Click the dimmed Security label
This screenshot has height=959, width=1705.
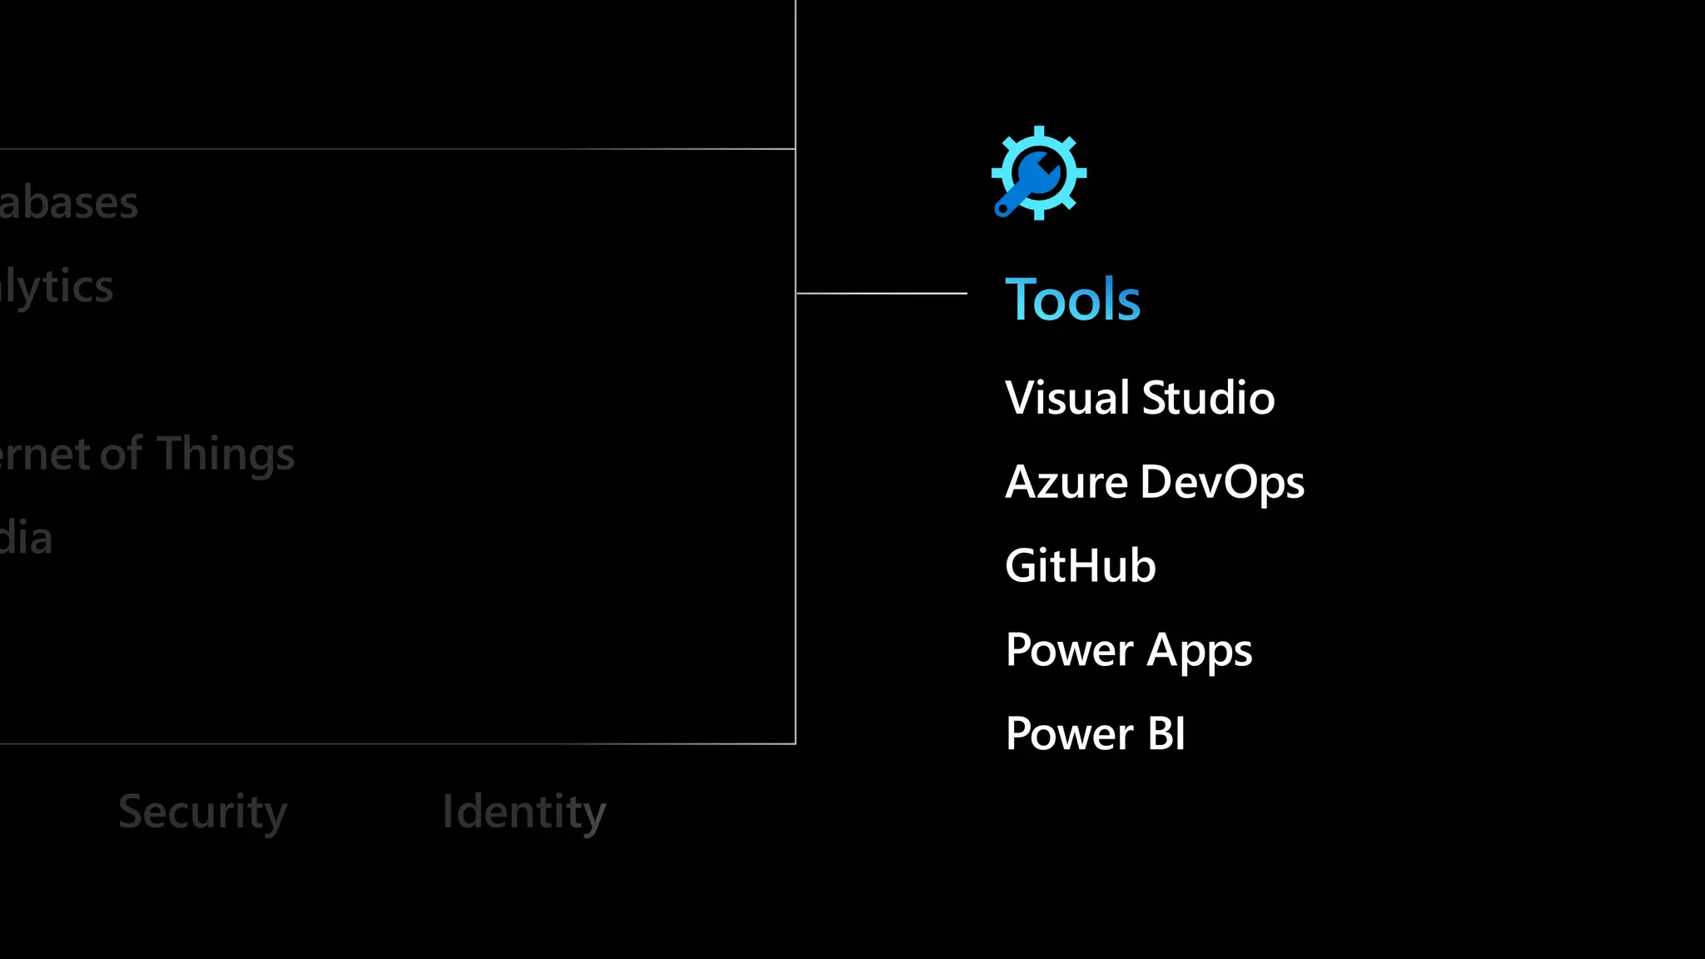202,812
